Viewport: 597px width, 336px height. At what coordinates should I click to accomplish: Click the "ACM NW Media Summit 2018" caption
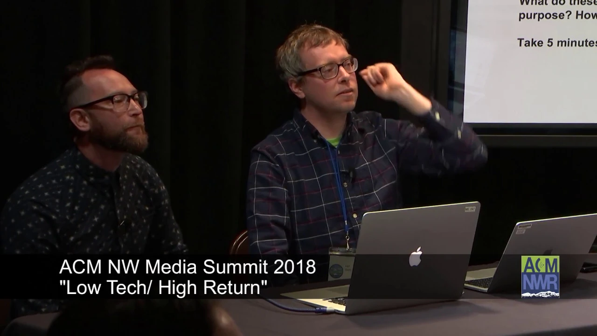pyautogui.click(x=187, y=267)
